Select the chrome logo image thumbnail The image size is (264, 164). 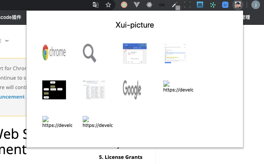54,52
